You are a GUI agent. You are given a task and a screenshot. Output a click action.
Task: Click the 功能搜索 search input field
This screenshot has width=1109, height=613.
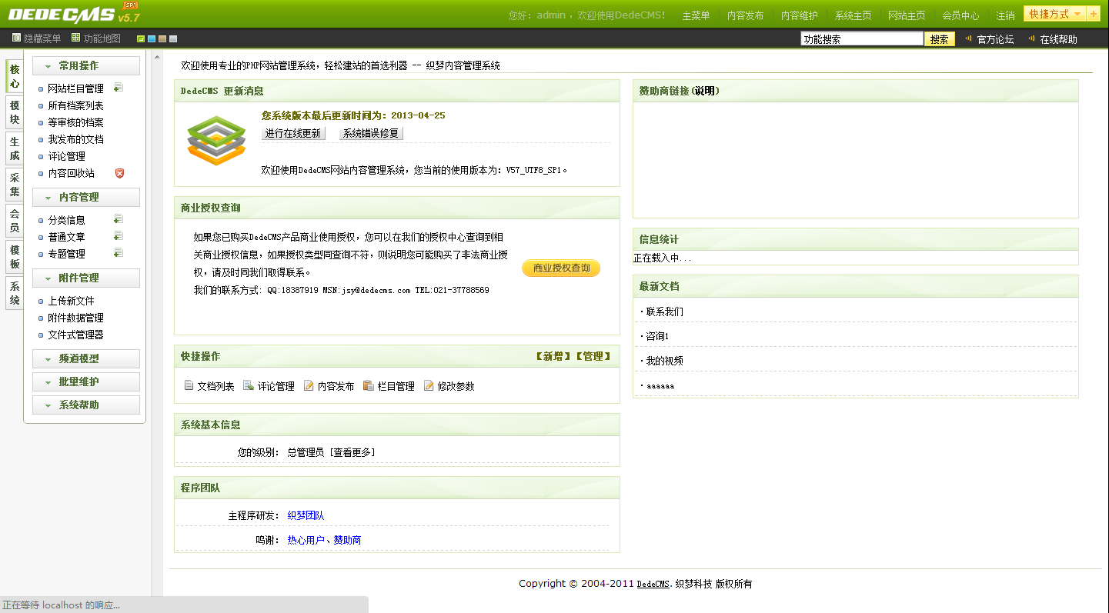coord(862,38)
